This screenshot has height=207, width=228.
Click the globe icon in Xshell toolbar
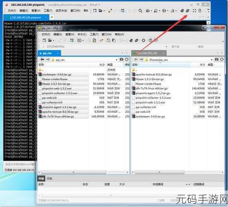pyautogui.click(x=164, y=11)
